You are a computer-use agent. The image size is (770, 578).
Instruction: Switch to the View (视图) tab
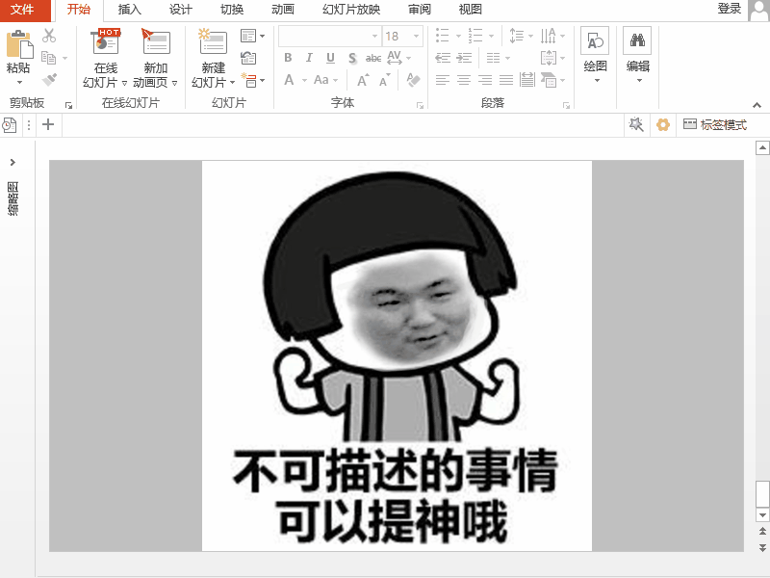pos(470,10)
